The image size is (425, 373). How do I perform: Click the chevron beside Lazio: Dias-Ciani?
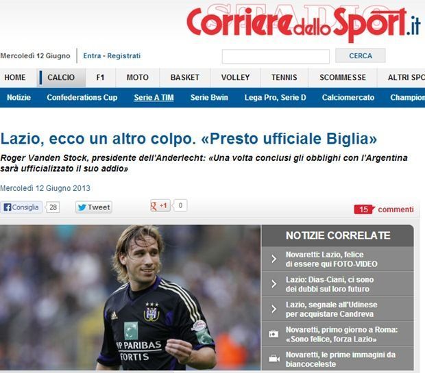(x=274, y=283)
